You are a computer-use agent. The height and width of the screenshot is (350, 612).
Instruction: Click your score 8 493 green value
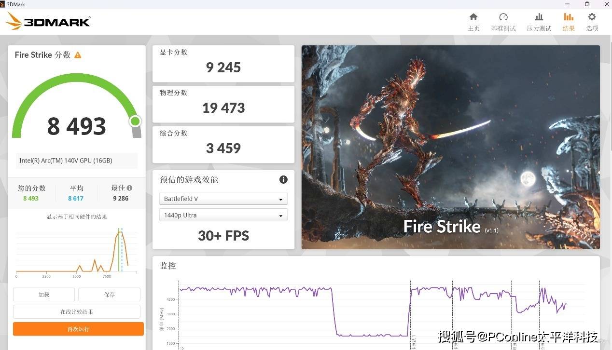pos(31,199)
